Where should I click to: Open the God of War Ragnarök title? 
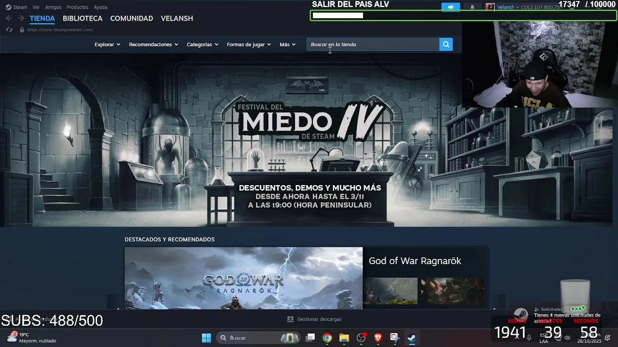(415, 261)
